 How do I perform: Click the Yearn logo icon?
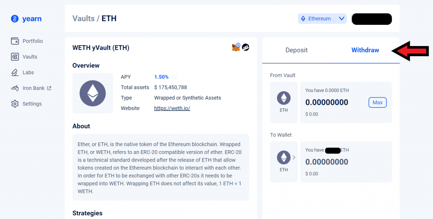tap(15, 19)
